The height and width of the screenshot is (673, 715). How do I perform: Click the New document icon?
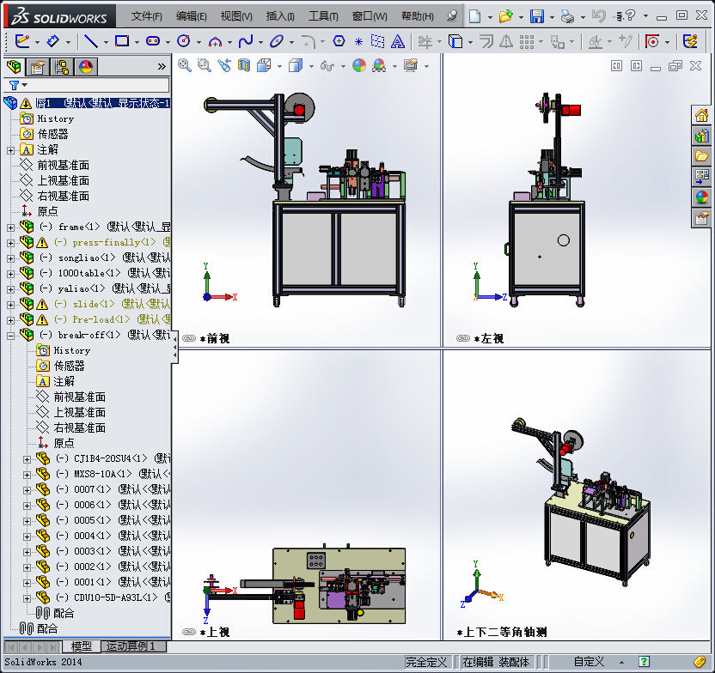474,16
